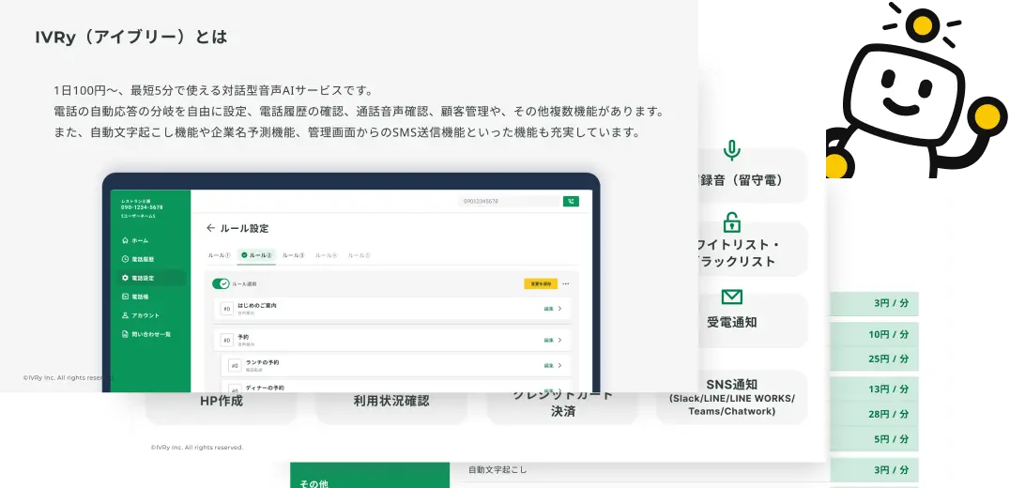
Task: Click the 090-1234-5678 number in sidebar header
Action: click(143, 207)
